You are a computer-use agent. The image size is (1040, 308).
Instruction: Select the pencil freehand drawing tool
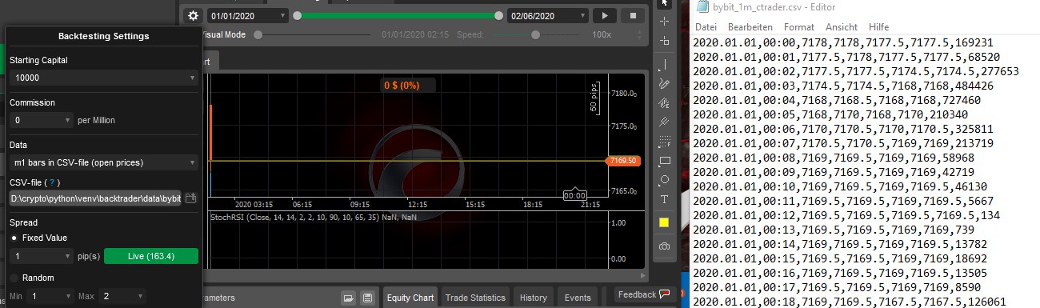pos(664,83)
